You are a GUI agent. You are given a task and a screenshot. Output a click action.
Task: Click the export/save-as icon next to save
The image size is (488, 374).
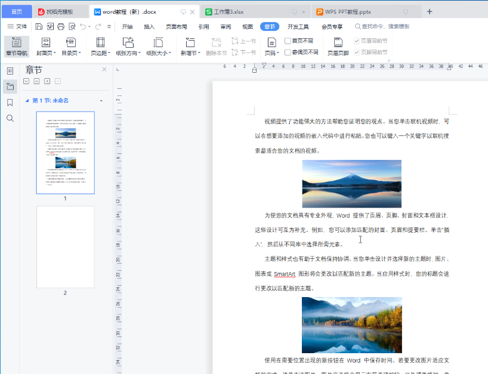point(50,26)
